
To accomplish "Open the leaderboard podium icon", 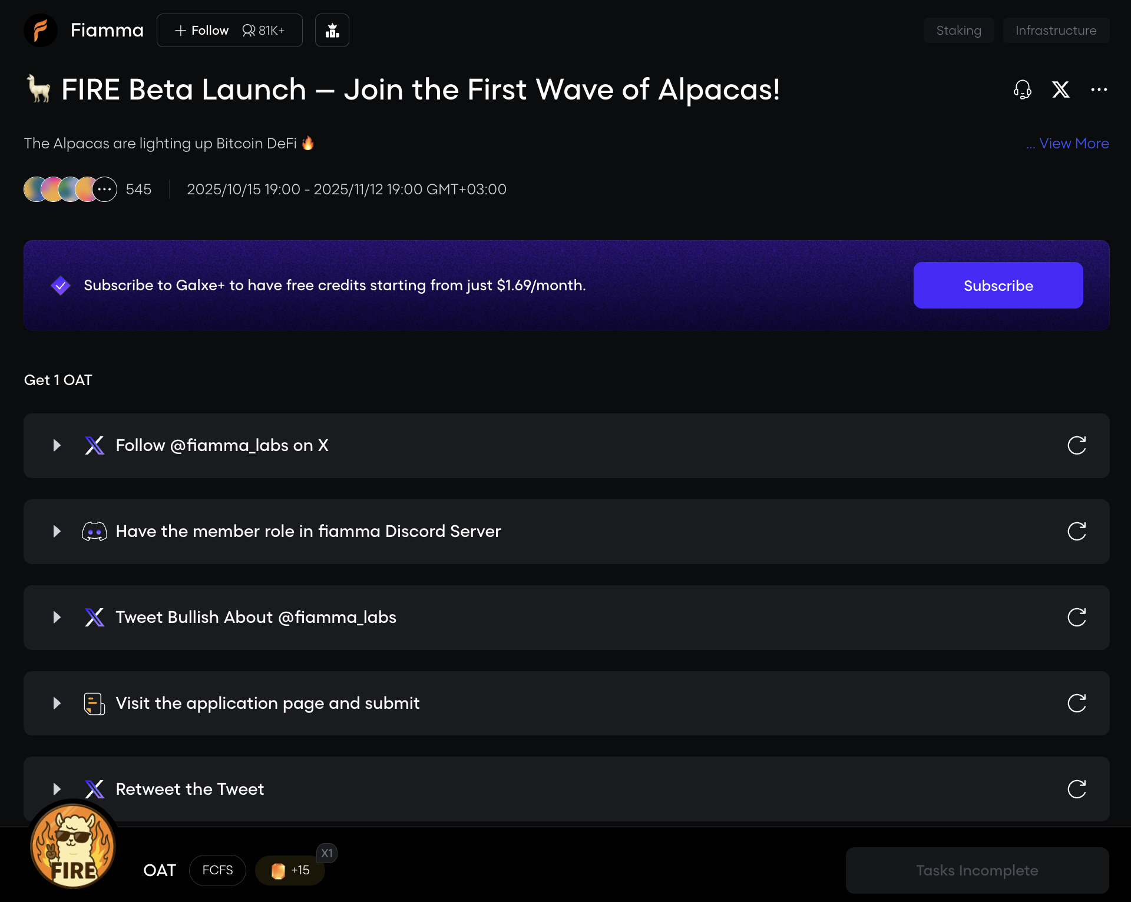I will coord(332,30).
